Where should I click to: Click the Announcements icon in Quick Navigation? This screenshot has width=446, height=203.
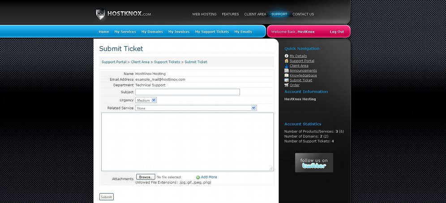[x=287, y=70]
